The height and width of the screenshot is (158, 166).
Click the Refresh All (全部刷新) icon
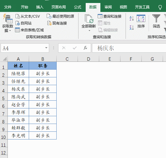point(89,19)
